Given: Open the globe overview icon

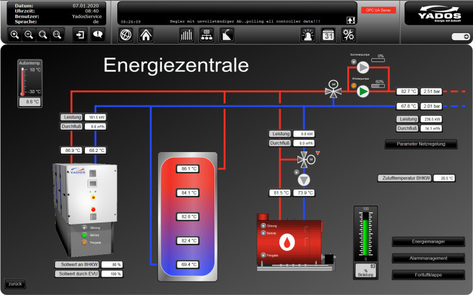Looking at the screenshot, I should 126,35.
